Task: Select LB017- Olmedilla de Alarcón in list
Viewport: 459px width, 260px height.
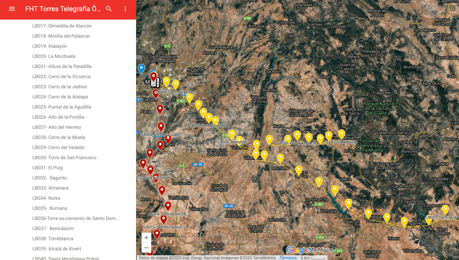Action: pos(62,26)
